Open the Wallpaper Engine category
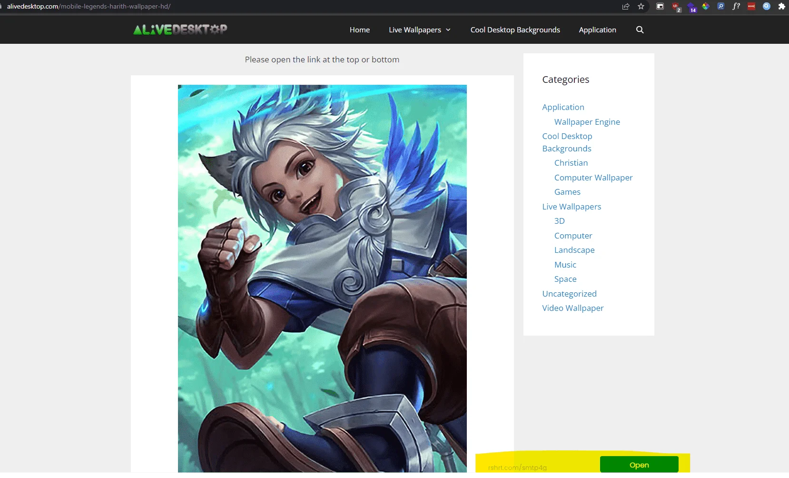The image size is (789, 478). pos(587,122)
